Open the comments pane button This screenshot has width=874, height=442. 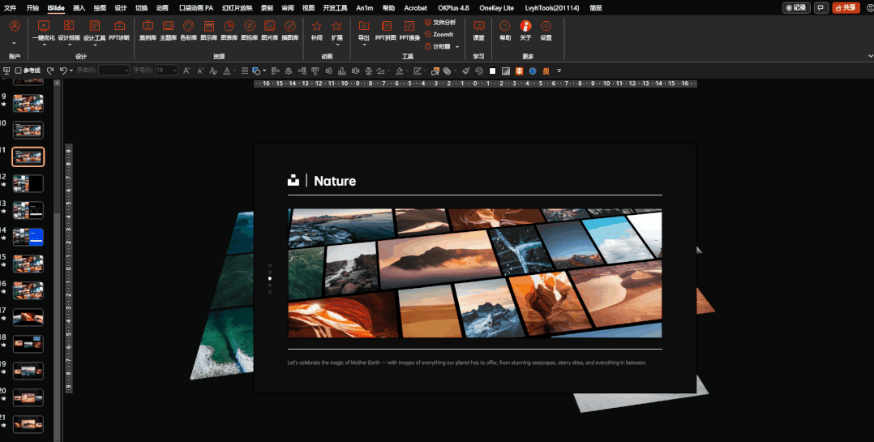(x=821, y=8)
